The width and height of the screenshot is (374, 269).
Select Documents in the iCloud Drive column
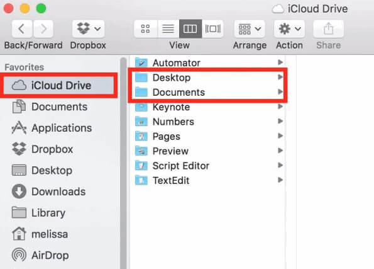[x=208, y=92]
